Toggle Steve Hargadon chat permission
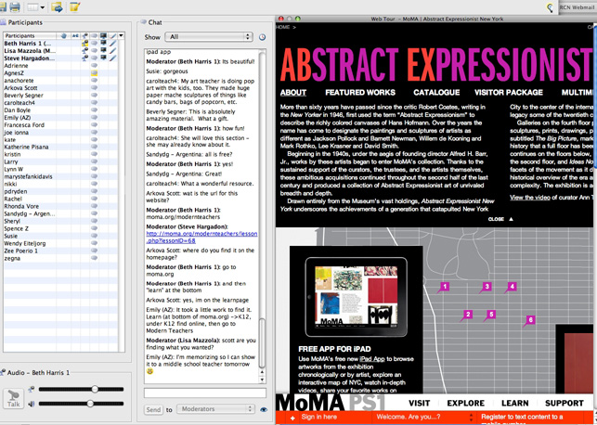The height and width of the screenshot is (425, 597). click(x=94, y=58)
